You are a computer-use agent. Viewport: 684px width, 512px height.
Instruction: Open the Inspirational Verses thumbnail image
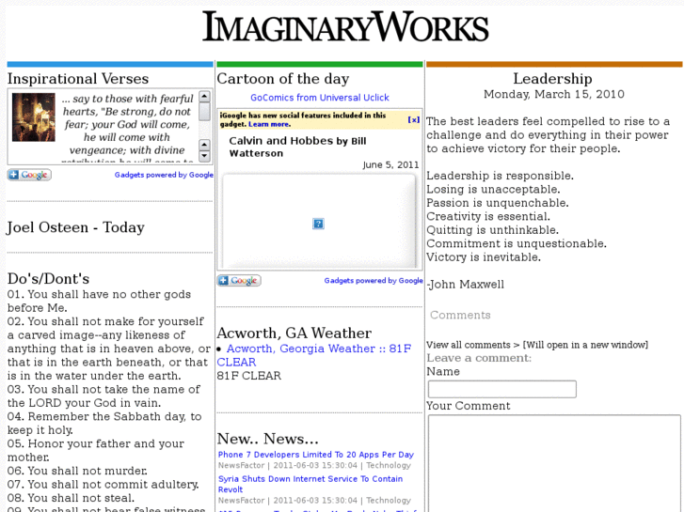tap(34, 116)
